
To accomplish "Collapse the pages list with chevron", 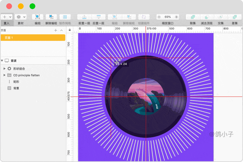I will coord(62,30).
